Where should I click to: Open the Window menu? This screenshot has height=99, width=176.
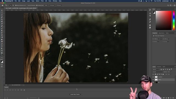(x=55, y=1)
